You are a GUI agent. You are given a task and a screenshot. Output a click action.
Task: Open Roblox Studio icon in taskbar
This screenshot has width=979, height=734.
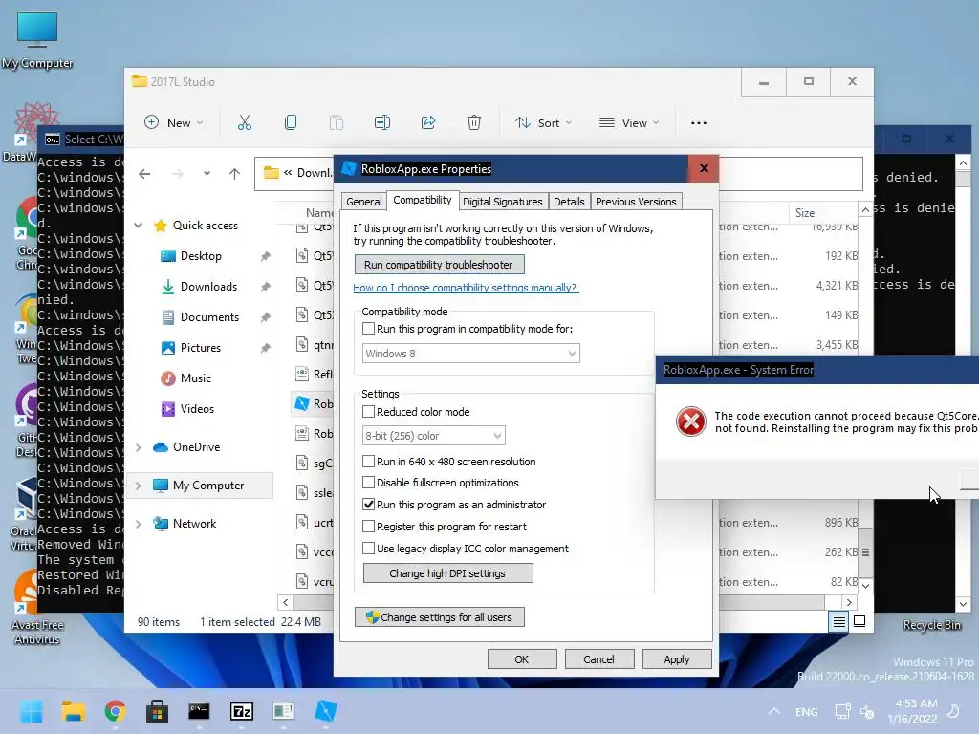pos(326,711)
